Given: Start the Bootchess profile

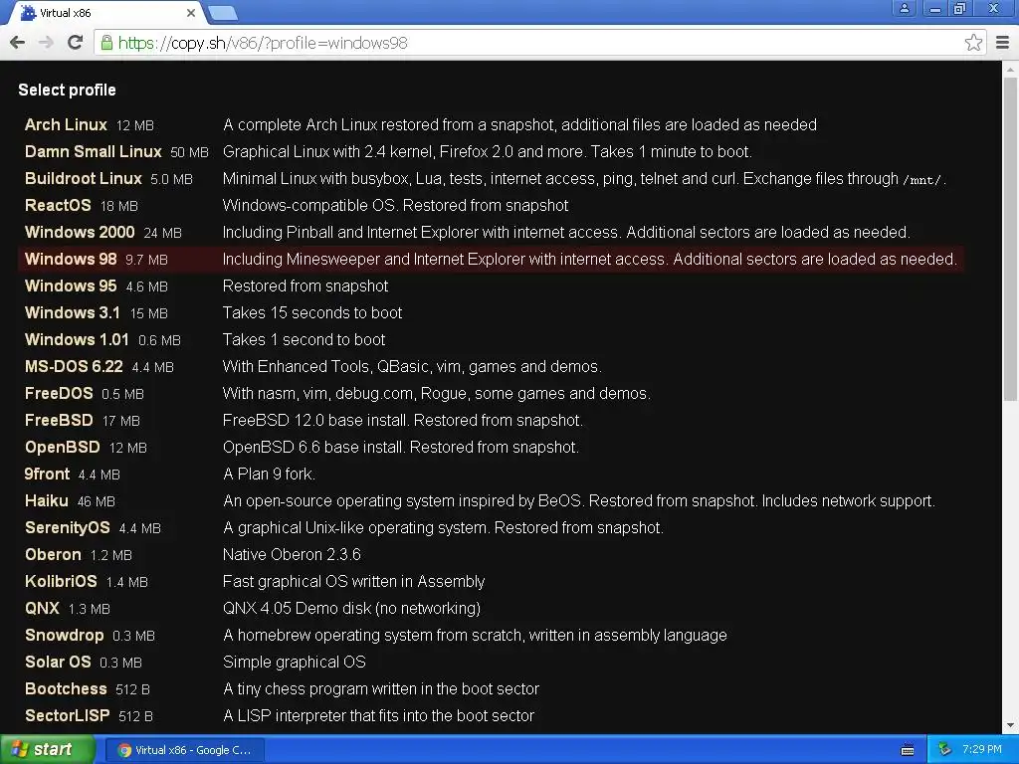Looking at the screenshot, I should pyautogui.click(x=66, y=688).
